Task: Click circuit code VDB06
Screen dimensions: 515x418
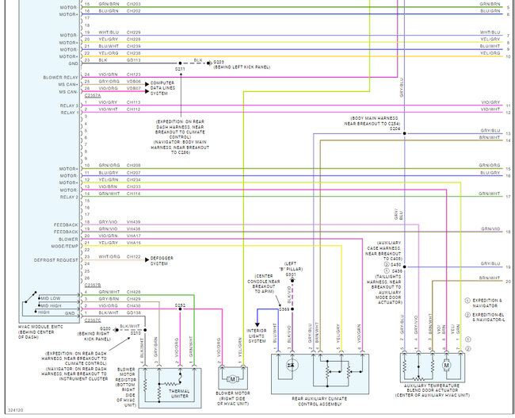Action: click(134, 82)
